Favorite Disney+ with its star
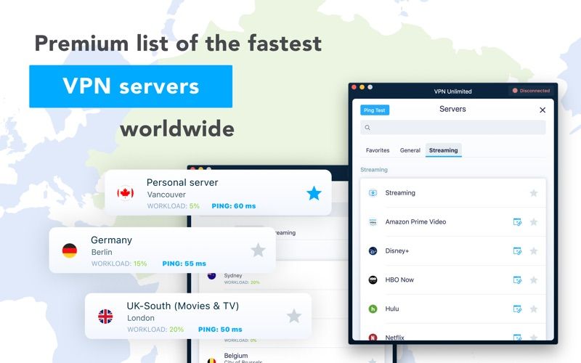Screen dimensions: 581x363 click(x=534, y=250)
